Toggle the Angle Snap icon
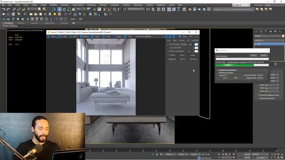 [110, 9]
